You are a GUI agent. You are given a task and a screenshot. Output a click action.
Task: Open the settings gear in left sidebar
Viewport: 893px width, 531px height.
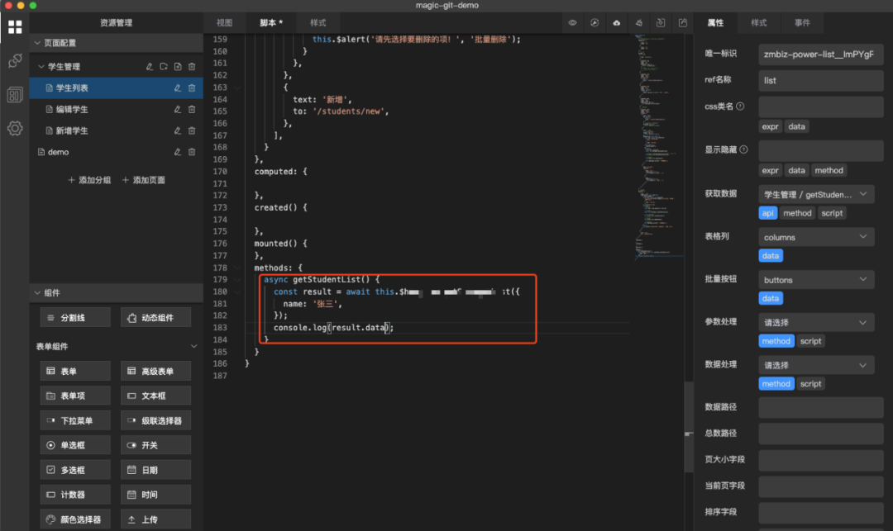click(15, 128)
